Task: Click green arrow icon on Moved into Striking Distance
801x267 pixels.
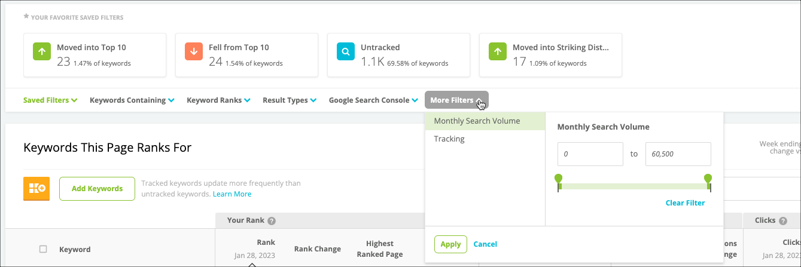Action: click(x=498, y=52)
